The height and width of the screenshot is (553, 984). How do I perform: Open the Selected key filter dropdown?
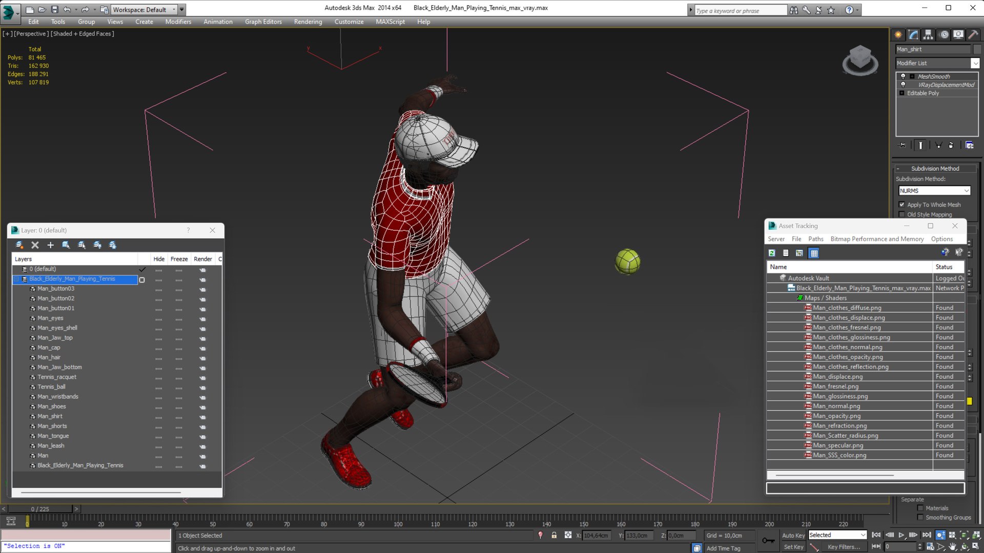click(837, 535)
